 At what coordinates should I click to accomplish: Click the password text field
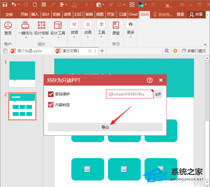click(x=130, y=94)
